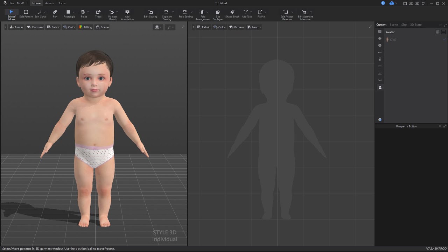
Task: Open Fold Arrangement dropdown arrow
Action: [207, 12]
